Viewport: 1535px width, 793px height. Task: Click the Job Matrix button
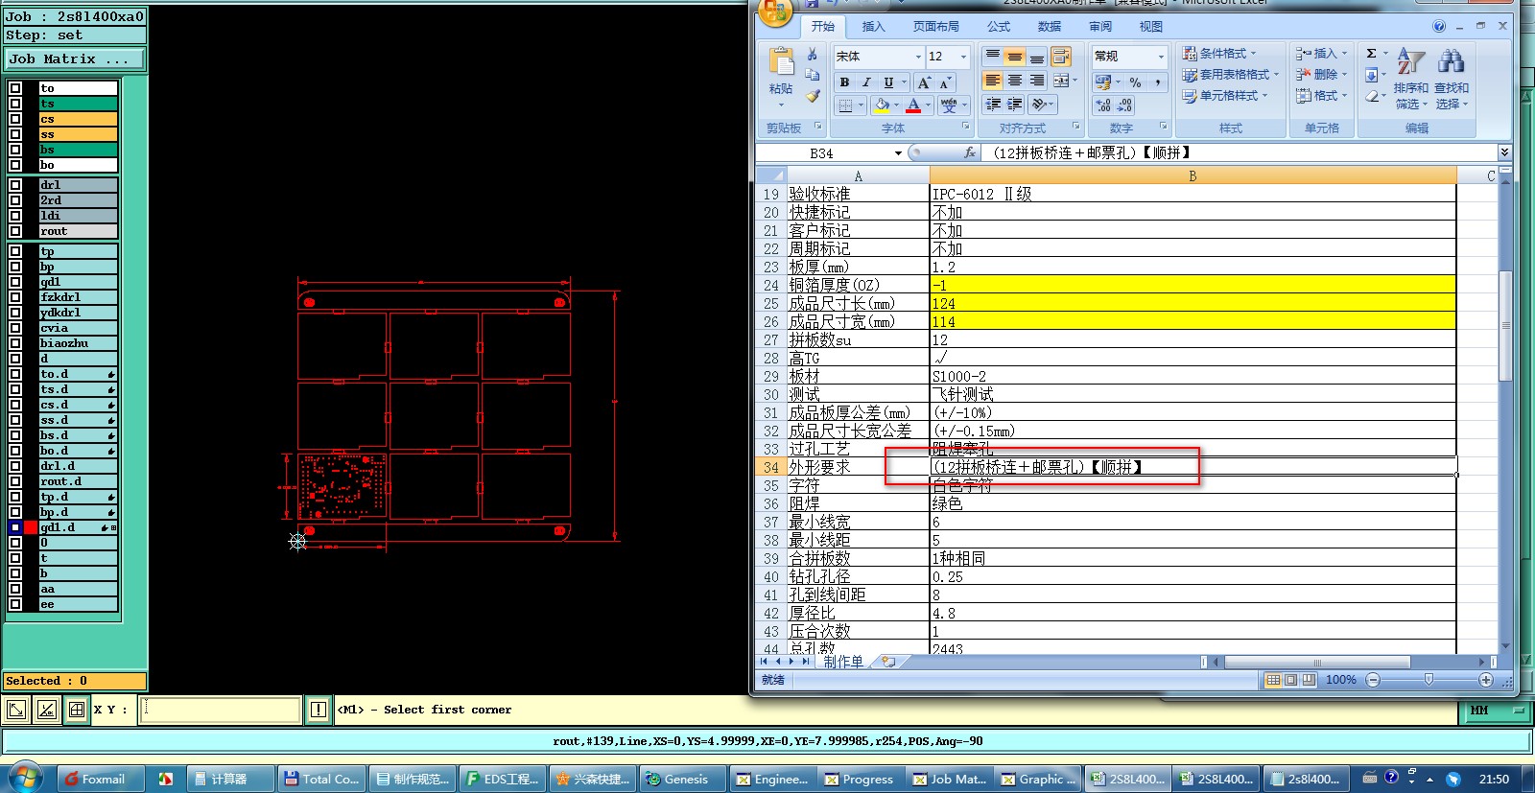75,58
